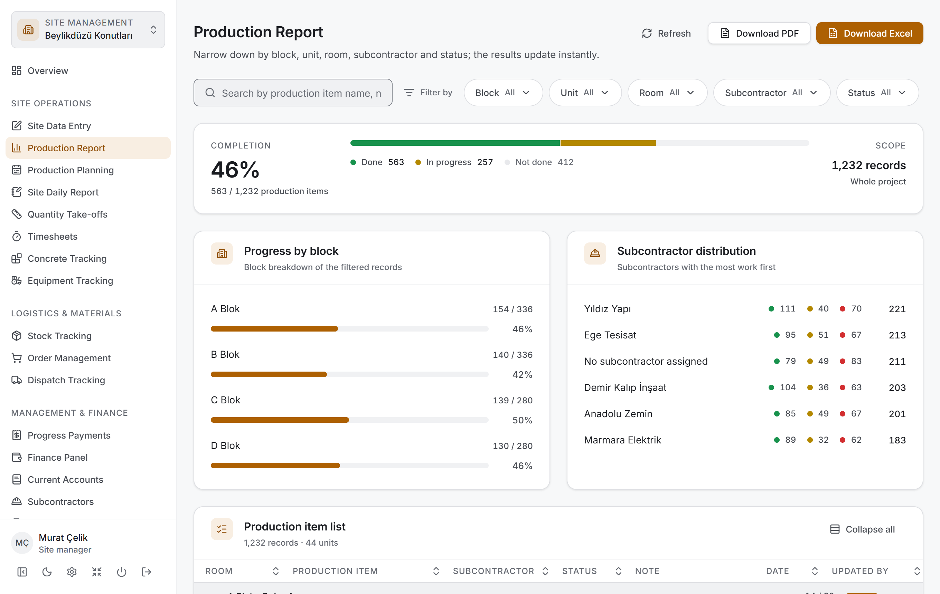Open the Status filter dropdown
This screenshot has height=594, width=940.
pos(877,93)
